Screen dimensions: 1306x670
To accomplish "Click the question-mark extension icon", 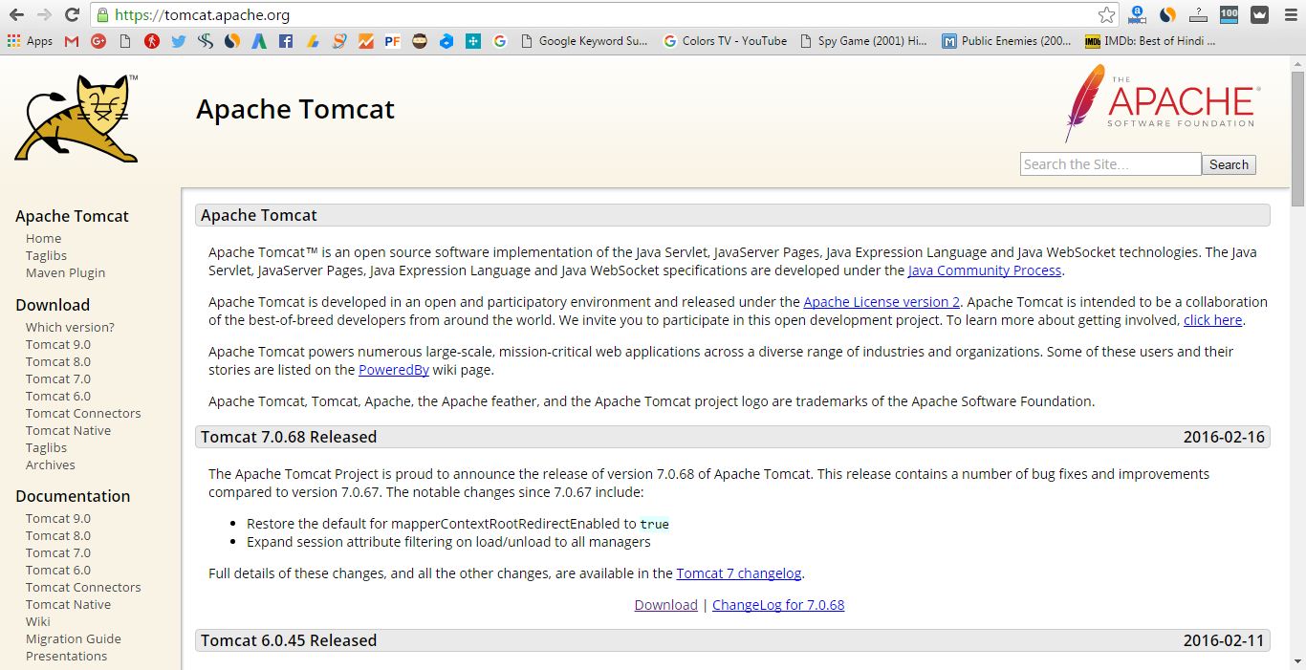I will pos(1198,14).
